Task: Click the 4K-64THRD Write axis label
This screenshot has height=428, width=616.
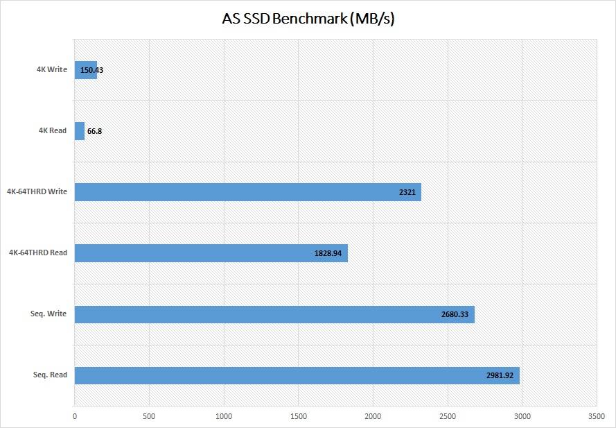Action: coord(37,191)
